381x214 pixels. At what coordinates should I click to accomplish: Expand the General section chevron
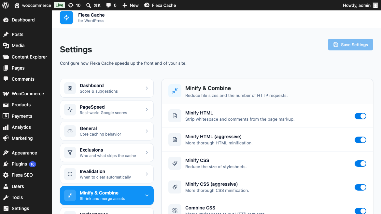pyautogui.click(x=147, y=131)
